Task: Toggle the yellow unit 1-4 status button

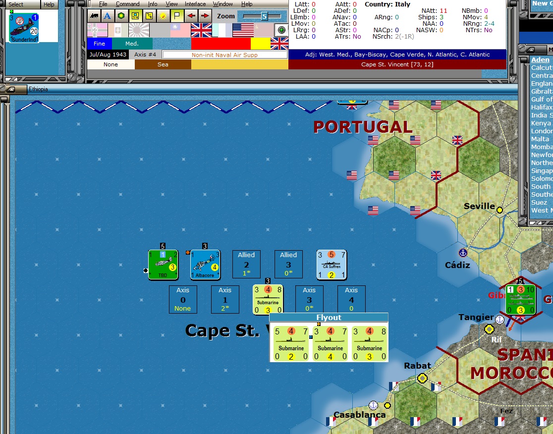Action: pos(135,16)
